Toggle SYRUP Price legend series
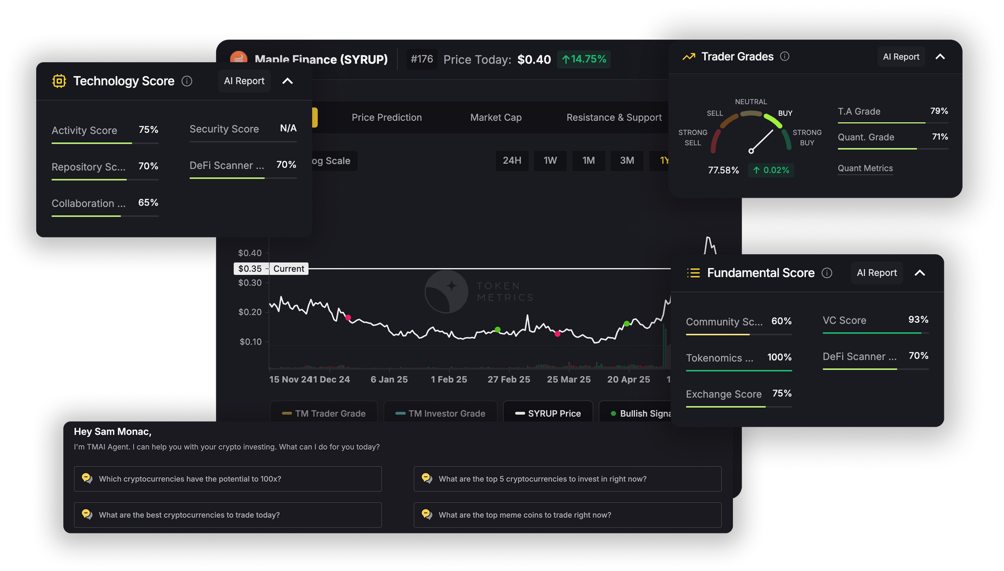 [x=548, y=414]
